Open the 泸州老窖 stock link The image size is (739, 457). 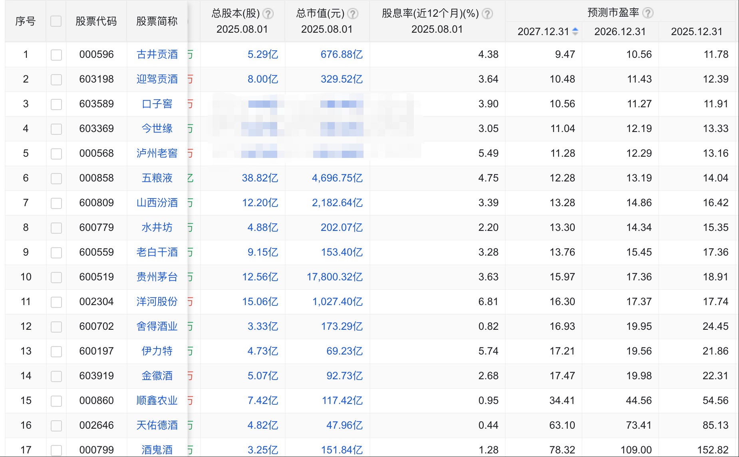(x=157, y=153)
